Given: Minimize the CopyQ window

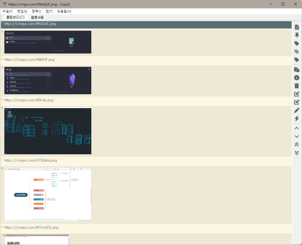Looking at the screenshot, I should [x=271, y=4].
